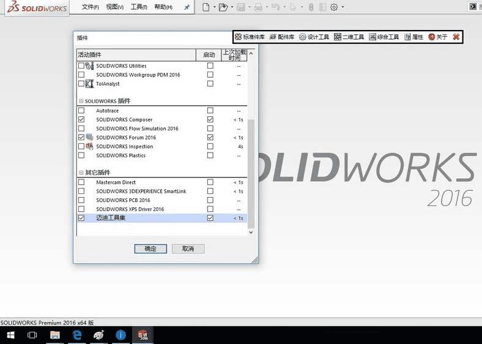Image resolution: width=482 pixels, height=344 pixels.
Task: Open the blue info app on the taskbar
Action: [121, 335]
